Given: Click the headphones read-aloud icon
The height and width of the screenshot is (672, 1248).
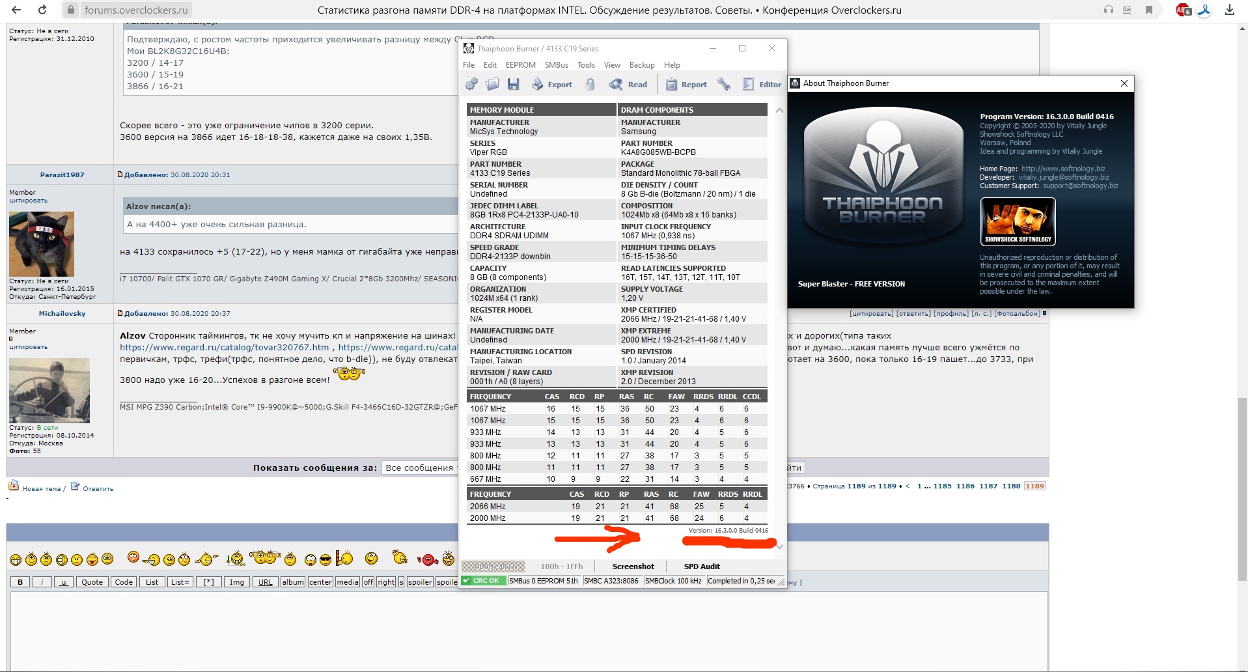Looking at the screenshot, I should (x=1109, y=10).
